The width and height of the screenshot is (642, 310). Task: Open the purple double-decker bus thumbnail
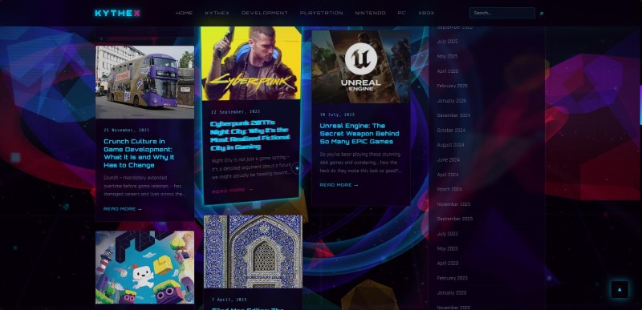(x=145, y=82)
